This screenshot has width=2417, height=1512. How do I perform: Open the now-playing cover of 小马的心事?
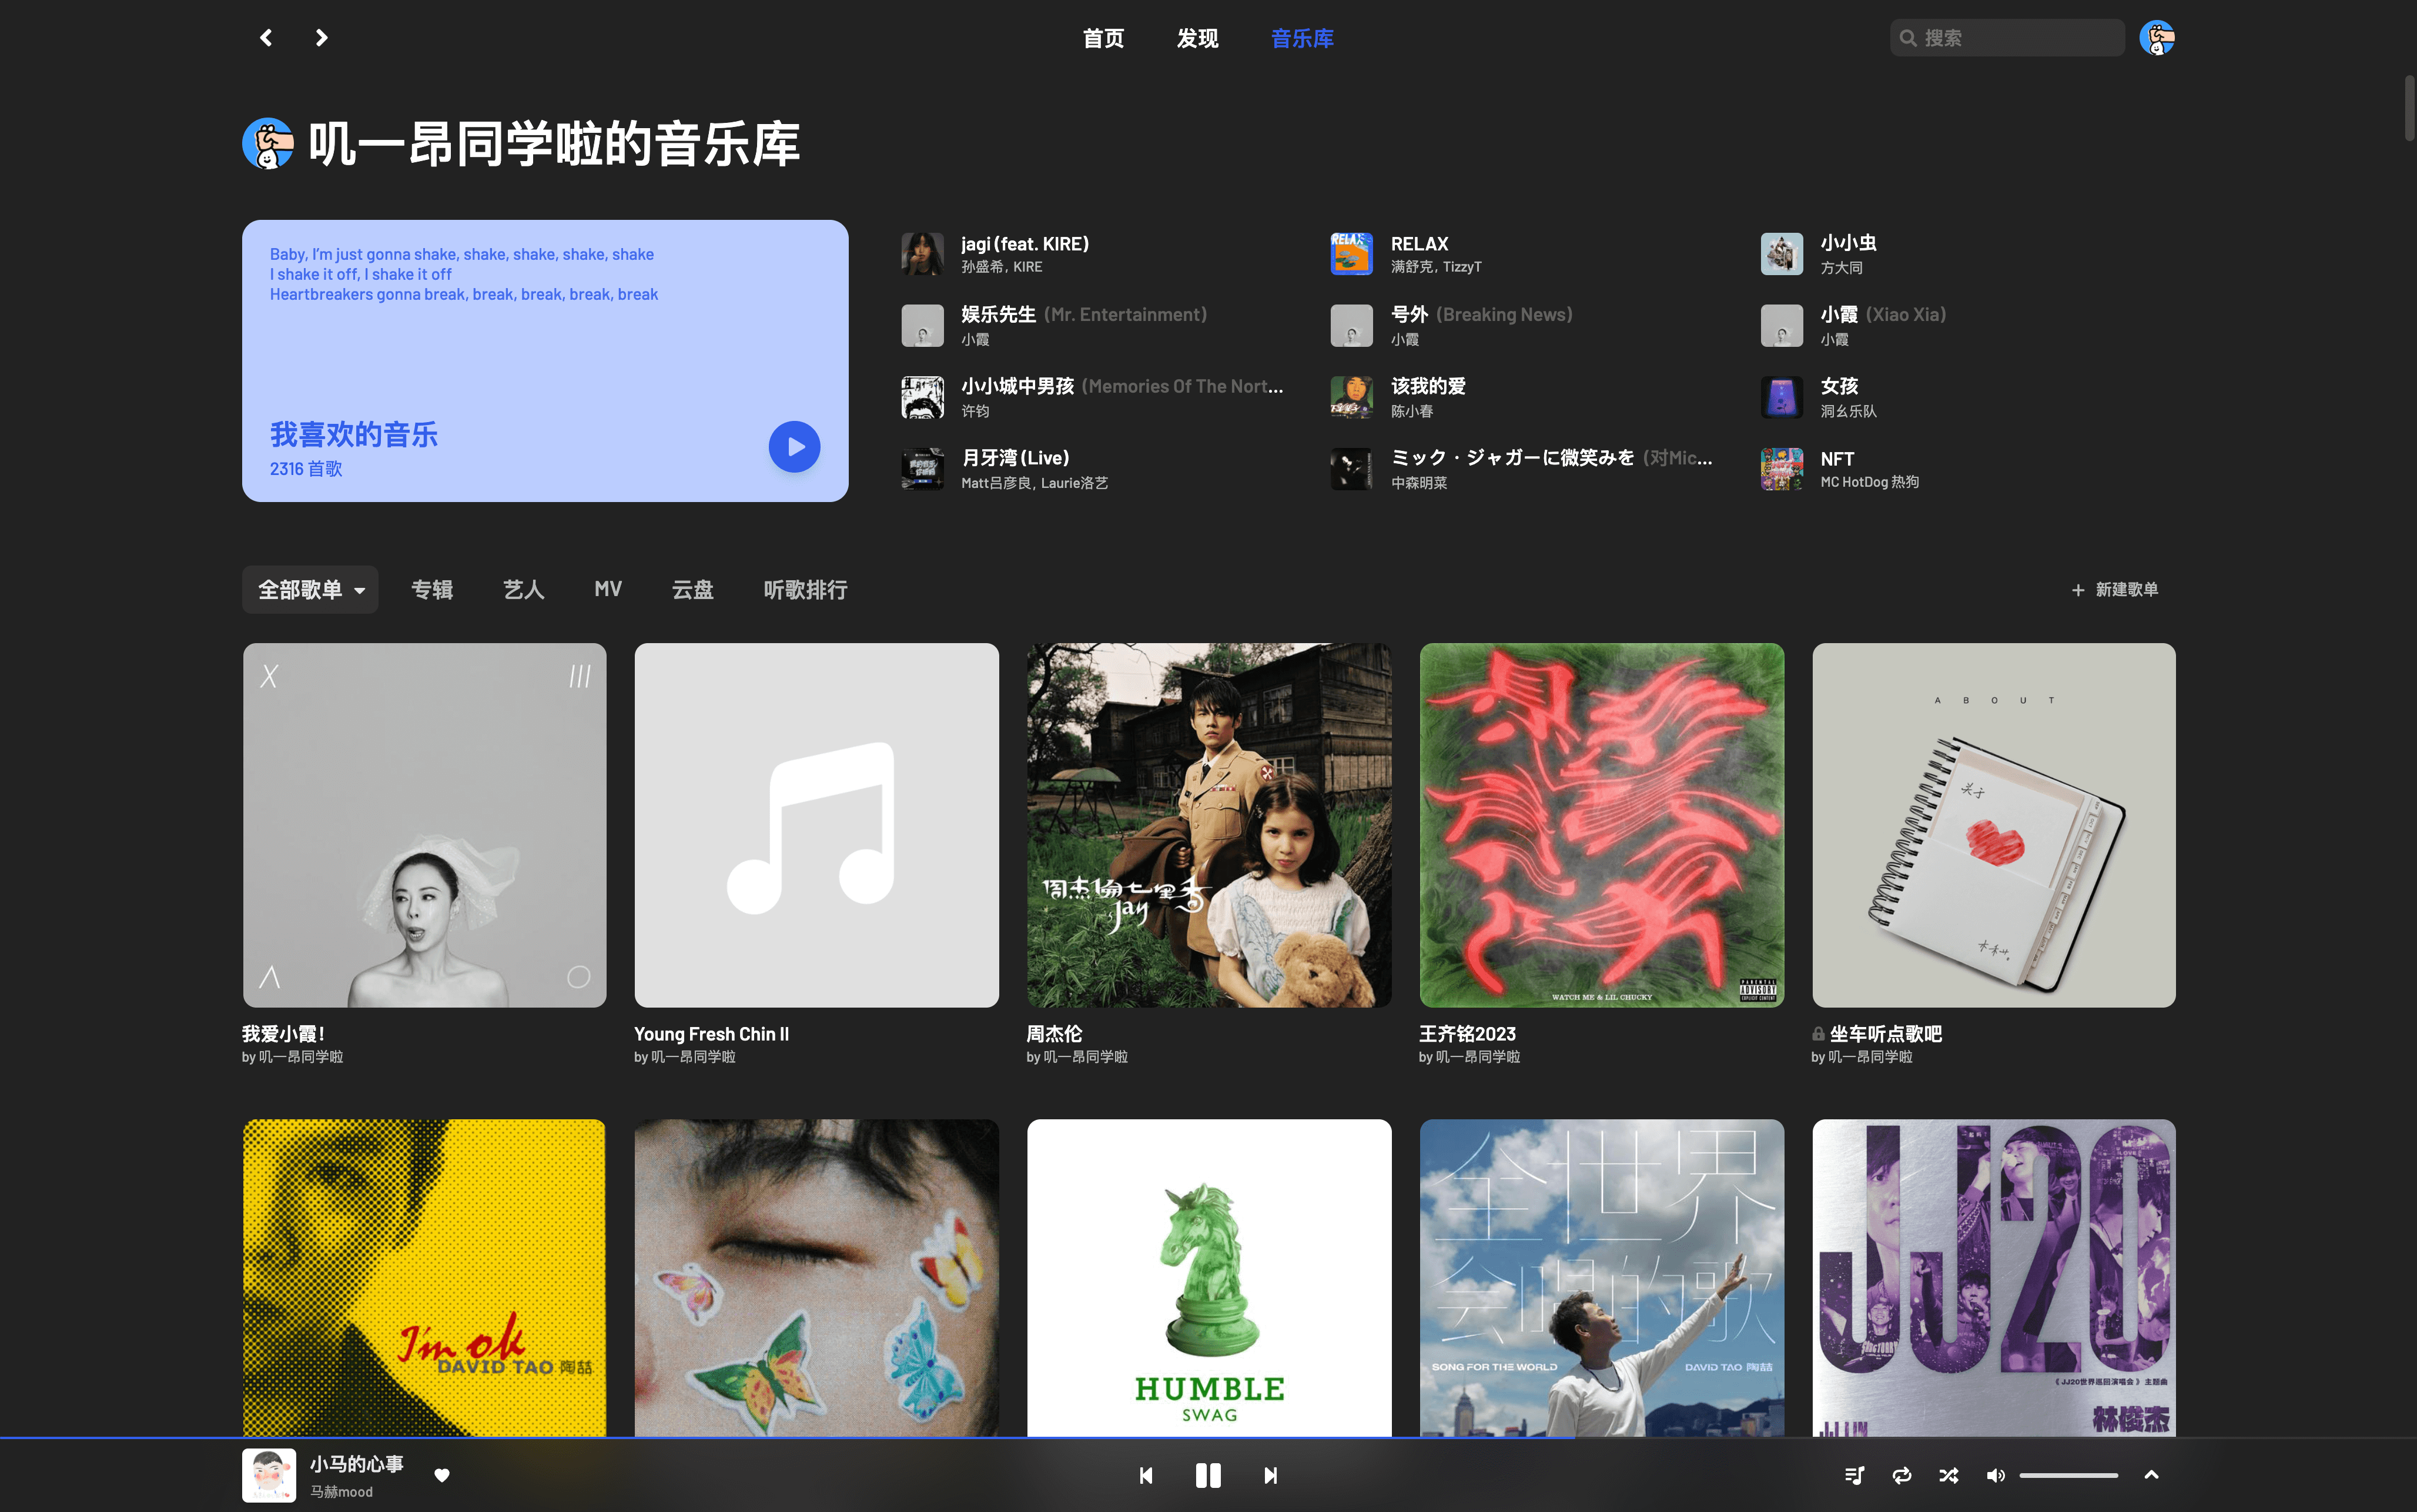click(269, 1475)
